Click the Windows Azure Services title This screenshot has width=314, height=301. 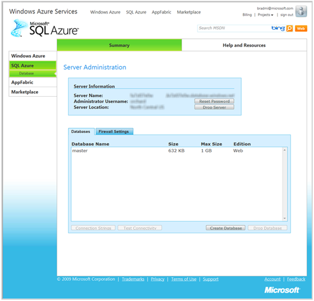pyautogui.click(x=43, y=11)
